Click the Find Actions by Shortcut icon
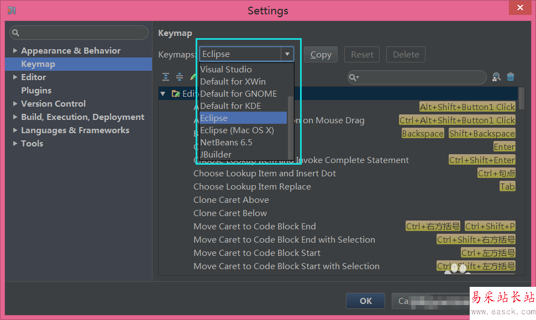The width and height of the screenshot is (536, 320). pos(496,77)
